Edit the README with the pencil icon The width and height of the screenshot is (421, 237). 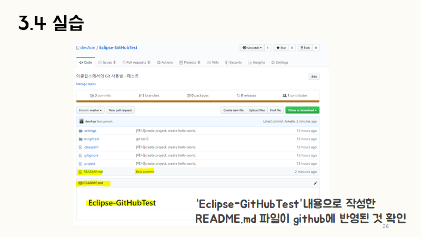pos(315,183)
